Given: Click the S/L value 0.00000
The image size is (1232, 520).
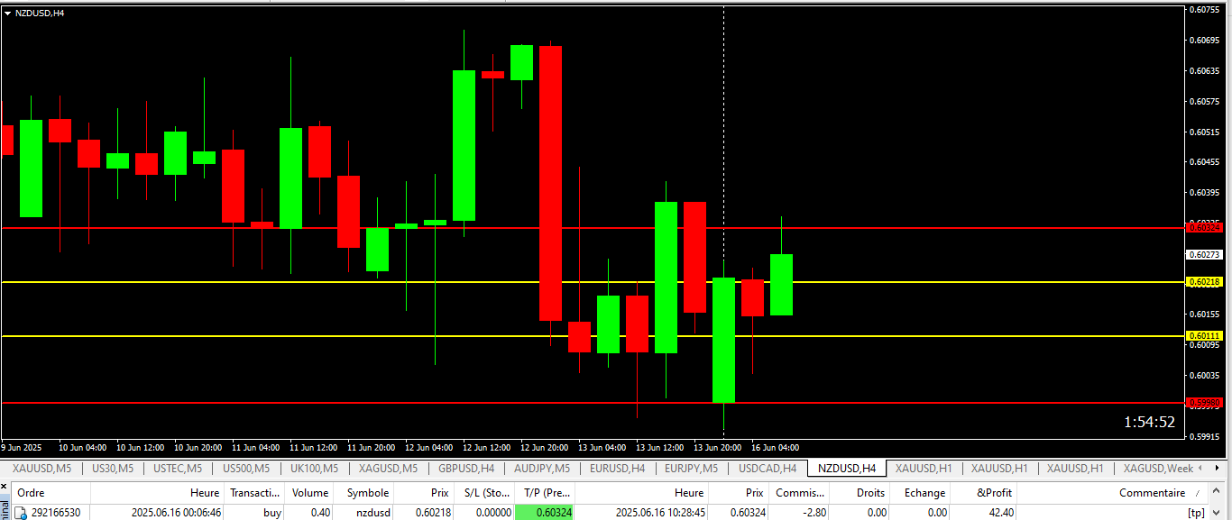Looking at the screenshot, I should 493,513.
